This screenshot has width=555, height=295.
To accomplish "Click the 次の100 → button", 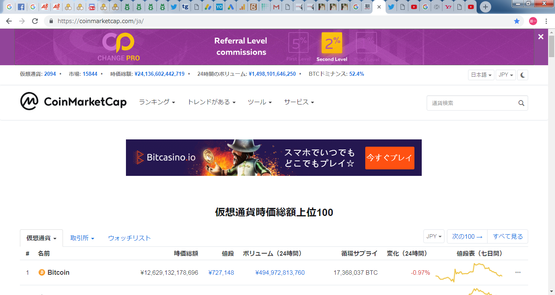I will coord(467,236).
